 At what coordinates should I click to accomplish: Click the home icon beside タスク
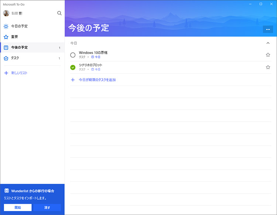click(x=6, y=58)
